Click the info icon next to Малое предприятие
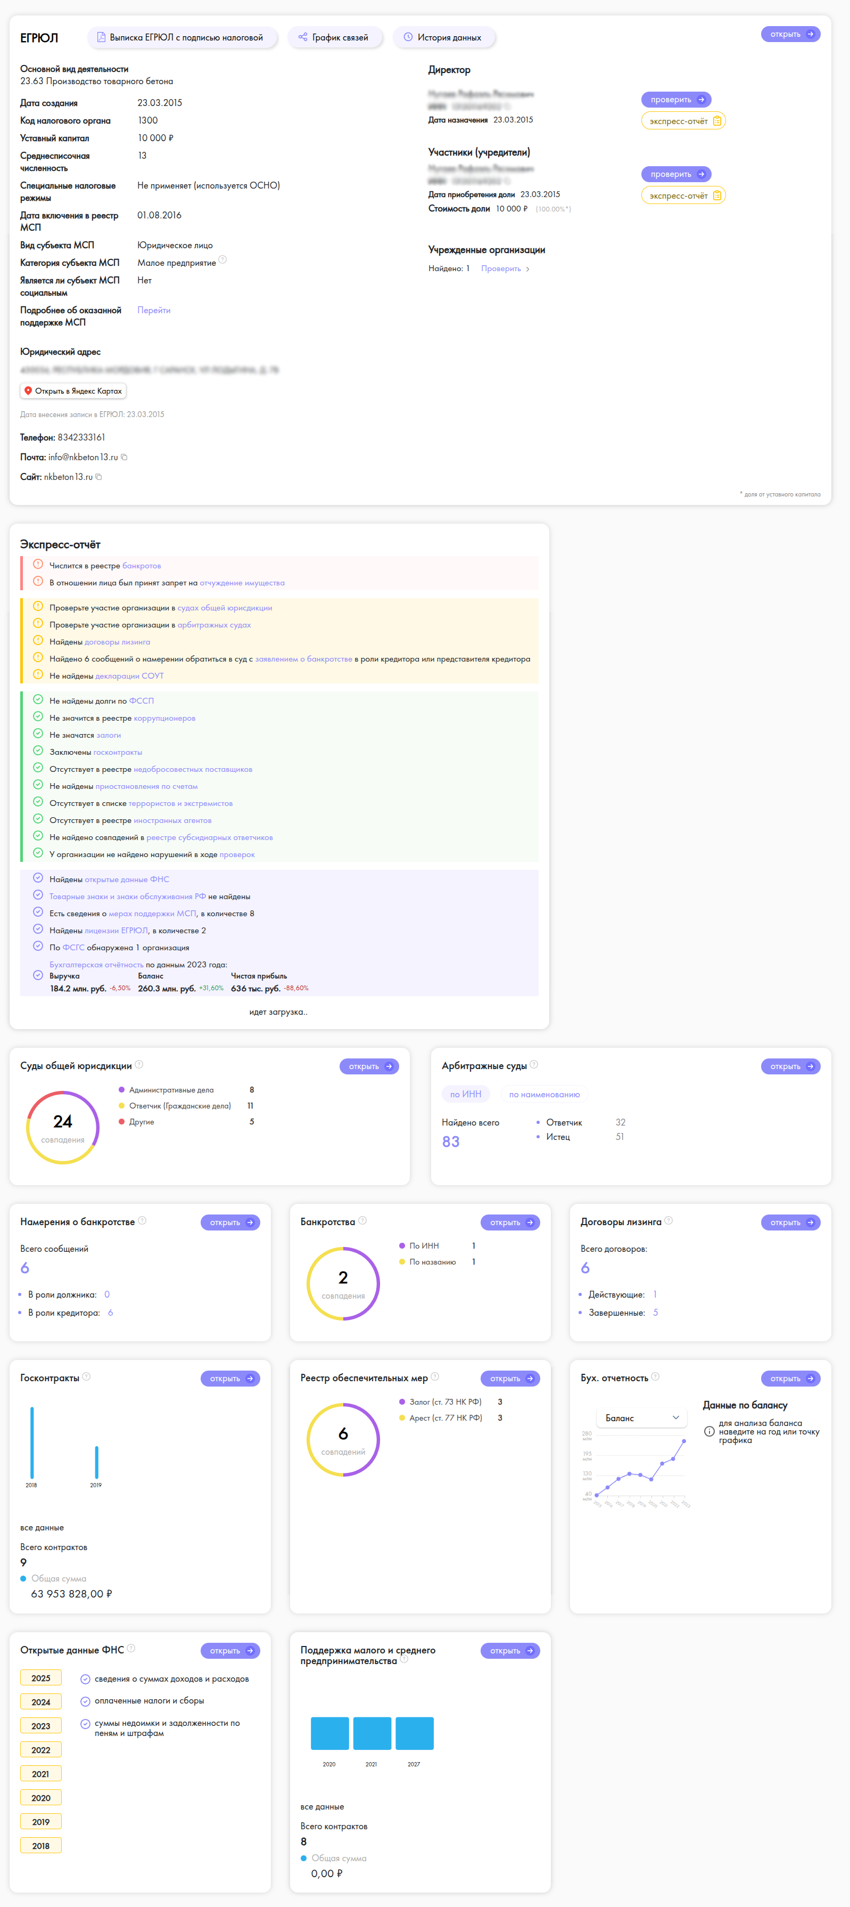 222,260
